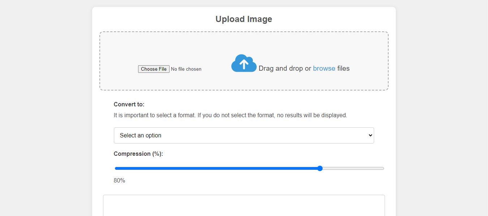
Task: Click the "Convert to:" label
Action: tap(129, 104)
